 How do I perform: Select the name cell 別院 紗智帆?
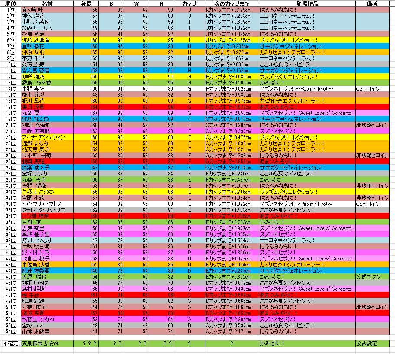(x=47, y=125)
